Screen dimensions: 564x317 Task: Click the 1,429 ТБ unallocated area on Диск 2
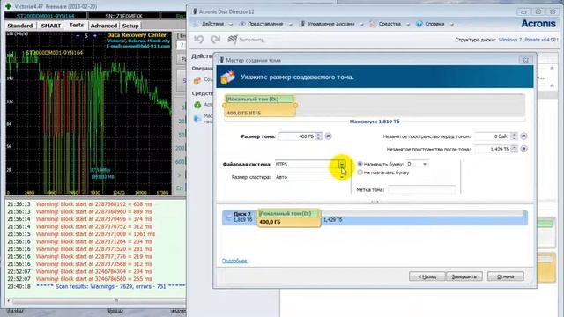424,219
